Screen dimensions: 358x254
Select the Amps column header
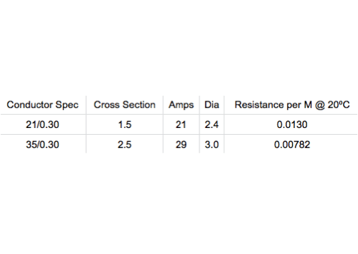pos(181,105)
